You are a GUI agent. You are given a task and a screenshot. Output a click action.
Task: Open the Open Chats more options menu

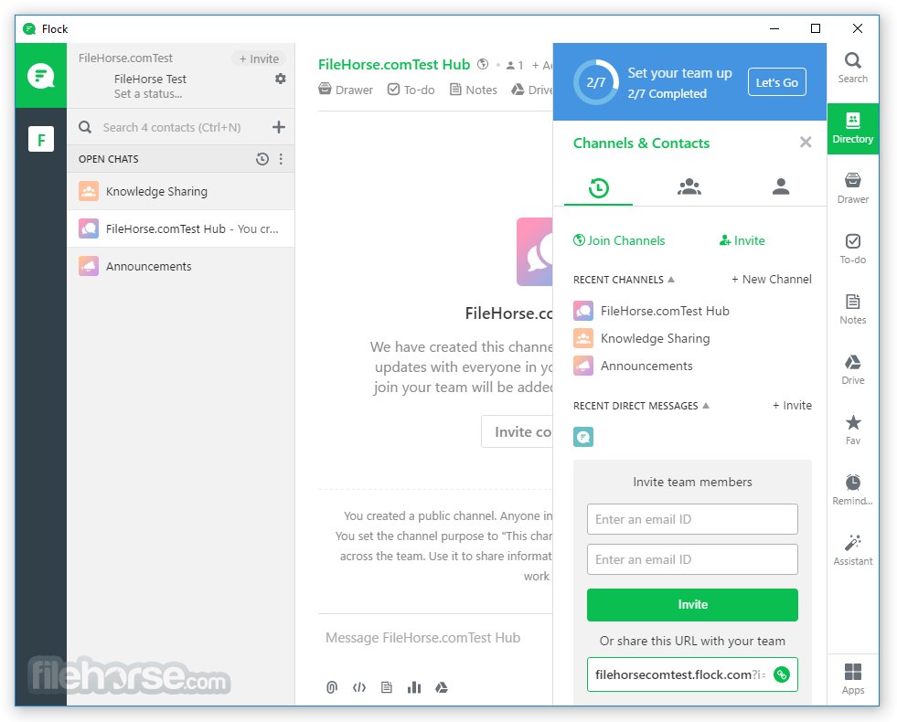pyautogui.click(x=281, y=159)
